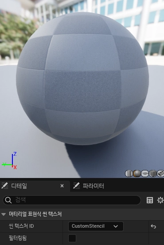Select the plane preview mesh icon
This screenshot has height=245, width=164.
[x=145, y=174]
